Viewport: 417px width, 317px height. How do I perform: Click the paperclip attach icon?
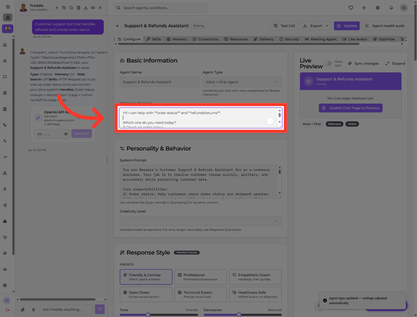coord(23,309)
